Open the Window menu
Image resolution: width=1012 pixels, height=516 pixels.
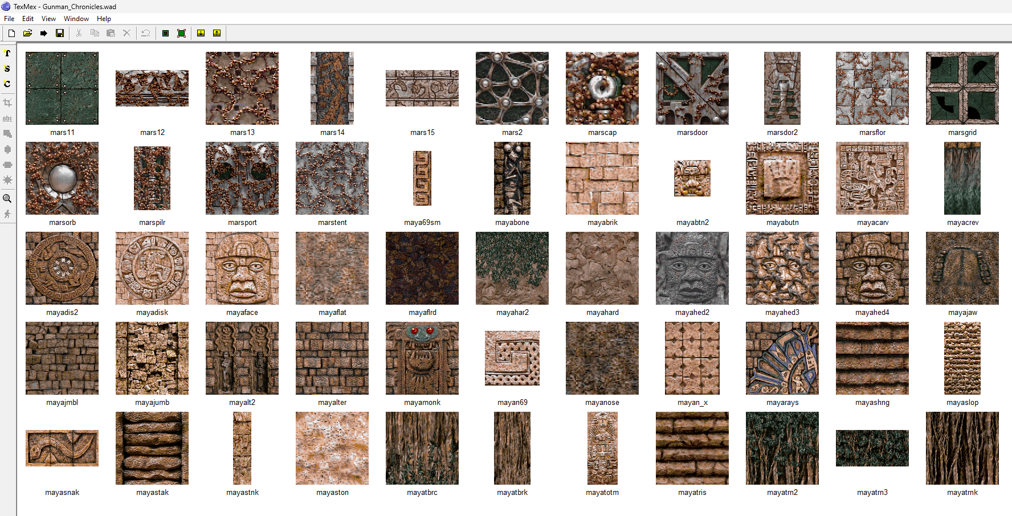76,19
